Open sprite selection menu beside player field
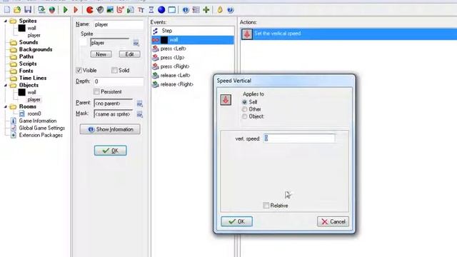The height and width of the screenshot is (257, 457). coord(136,43)
